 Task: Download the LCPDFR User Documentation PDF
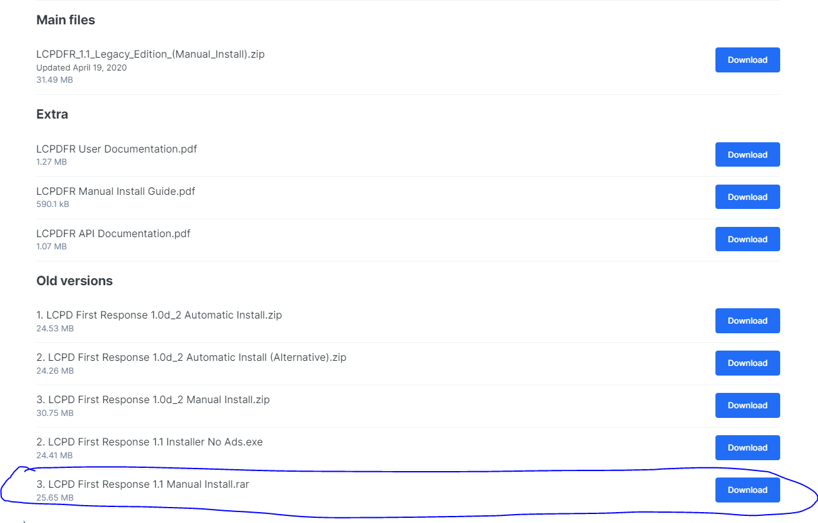tap(747, 154)
